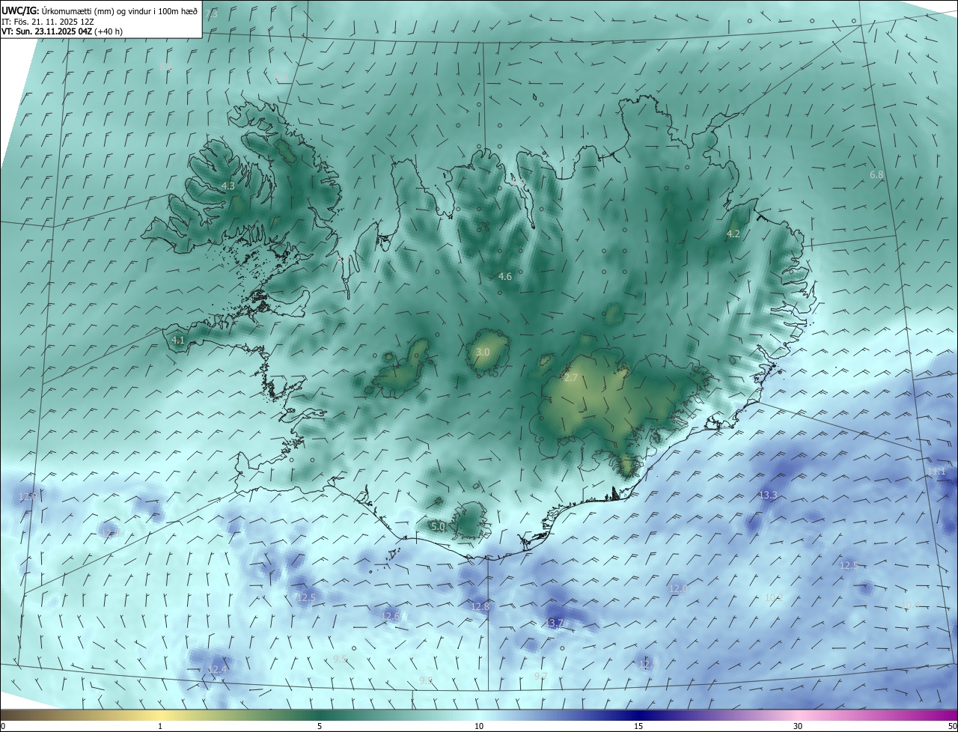Click the 12.8 value south of Iceland

[x=480, y=606]
